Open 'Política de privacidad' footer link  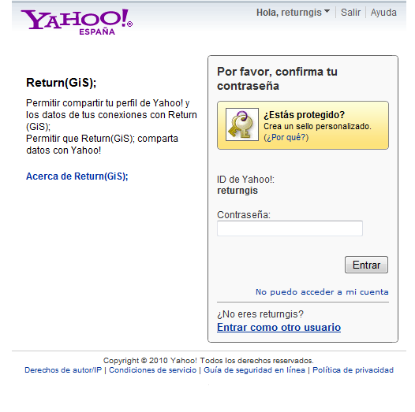[x=353, y=369]
